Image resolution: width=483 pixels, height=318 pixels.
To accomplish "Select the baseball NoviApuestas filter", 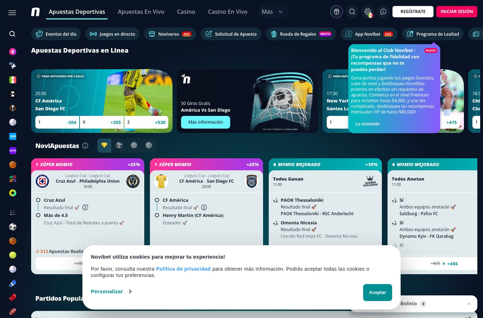I will pos(149,146).
